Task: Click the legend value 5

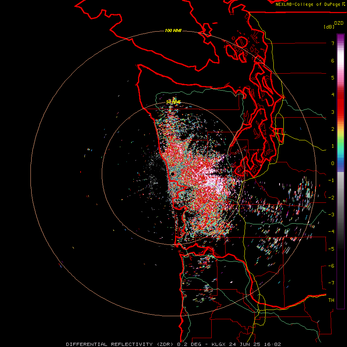Action: pos(333,77)
